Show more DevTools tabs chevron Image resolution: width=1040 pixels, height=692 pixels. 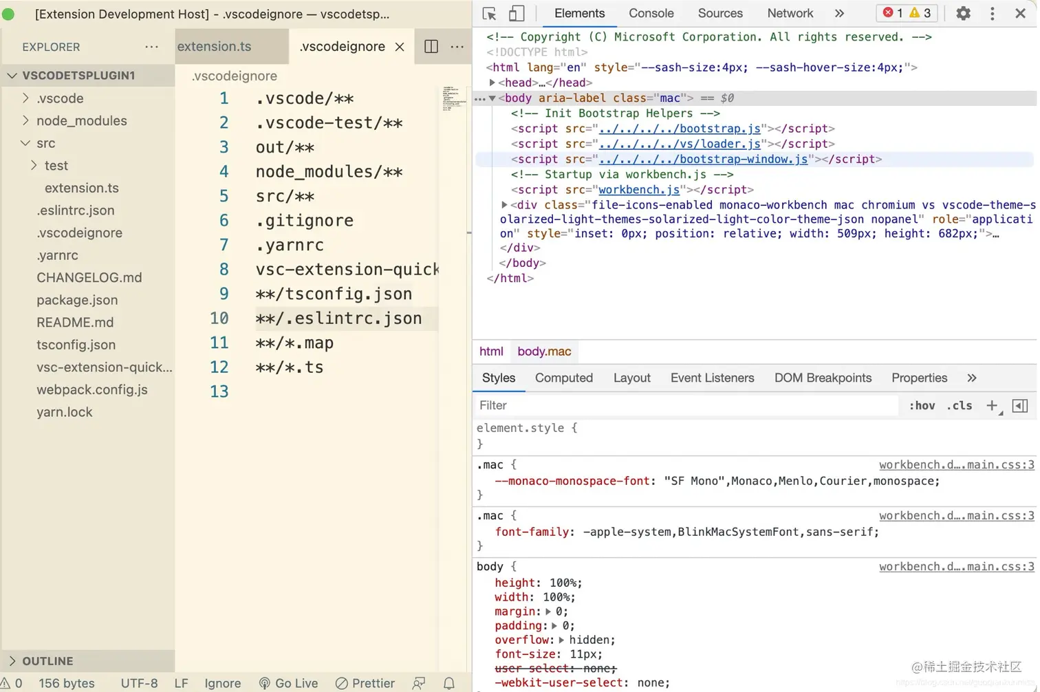point(839,13)
